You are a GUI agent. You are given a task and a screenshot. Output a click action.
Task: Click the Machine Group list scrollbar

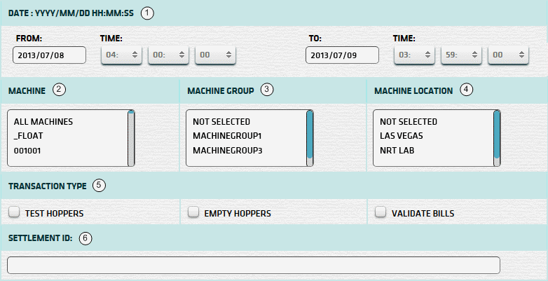(310, 137)
